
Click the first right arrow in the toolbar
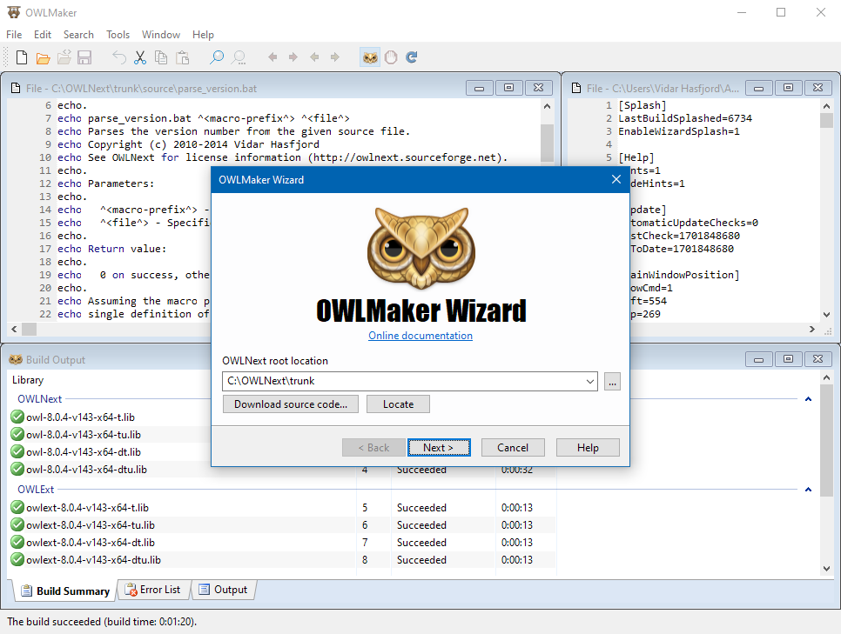point(293,57)
